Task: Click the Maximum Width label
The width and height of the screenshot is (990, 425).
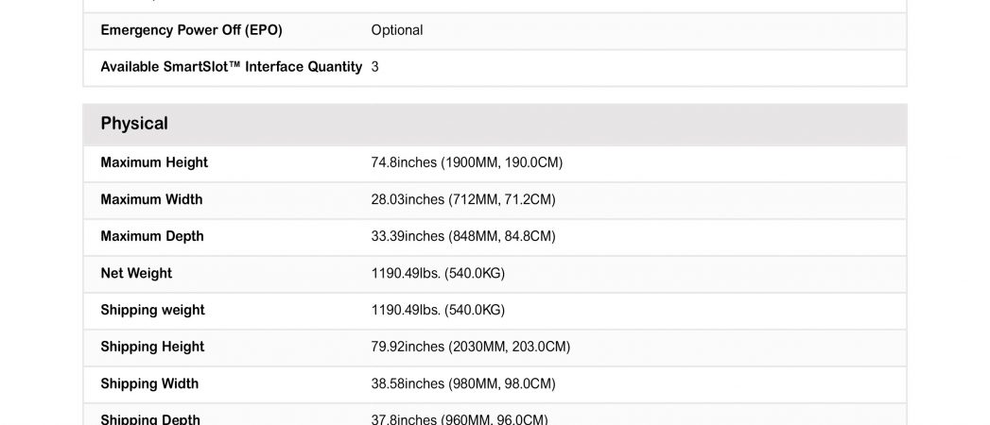Action: 151,199
